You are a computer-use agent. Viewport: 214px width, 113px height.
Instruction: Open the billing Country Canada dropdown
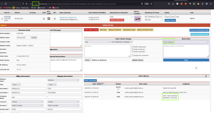[x=27, y=102]
